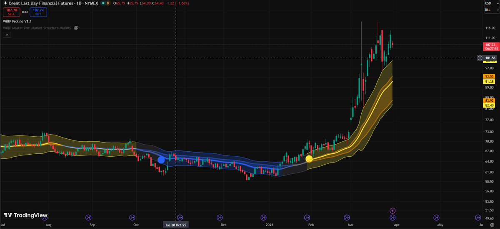Click the rollover icon just before Dec

pos(220,217)
